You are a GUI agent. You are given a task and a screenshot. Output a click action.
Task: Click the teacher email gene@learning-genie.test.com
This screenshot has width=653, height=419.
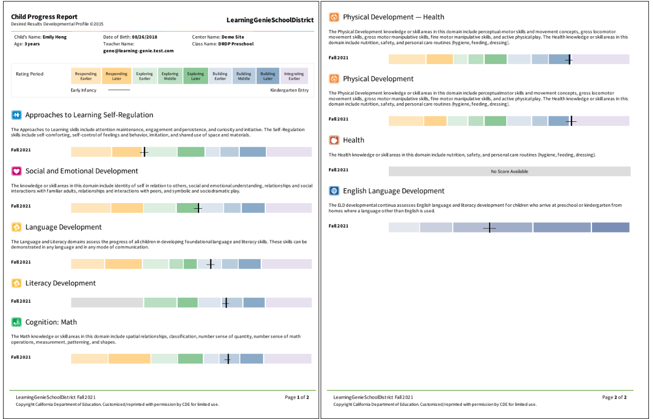pos(138,51)
